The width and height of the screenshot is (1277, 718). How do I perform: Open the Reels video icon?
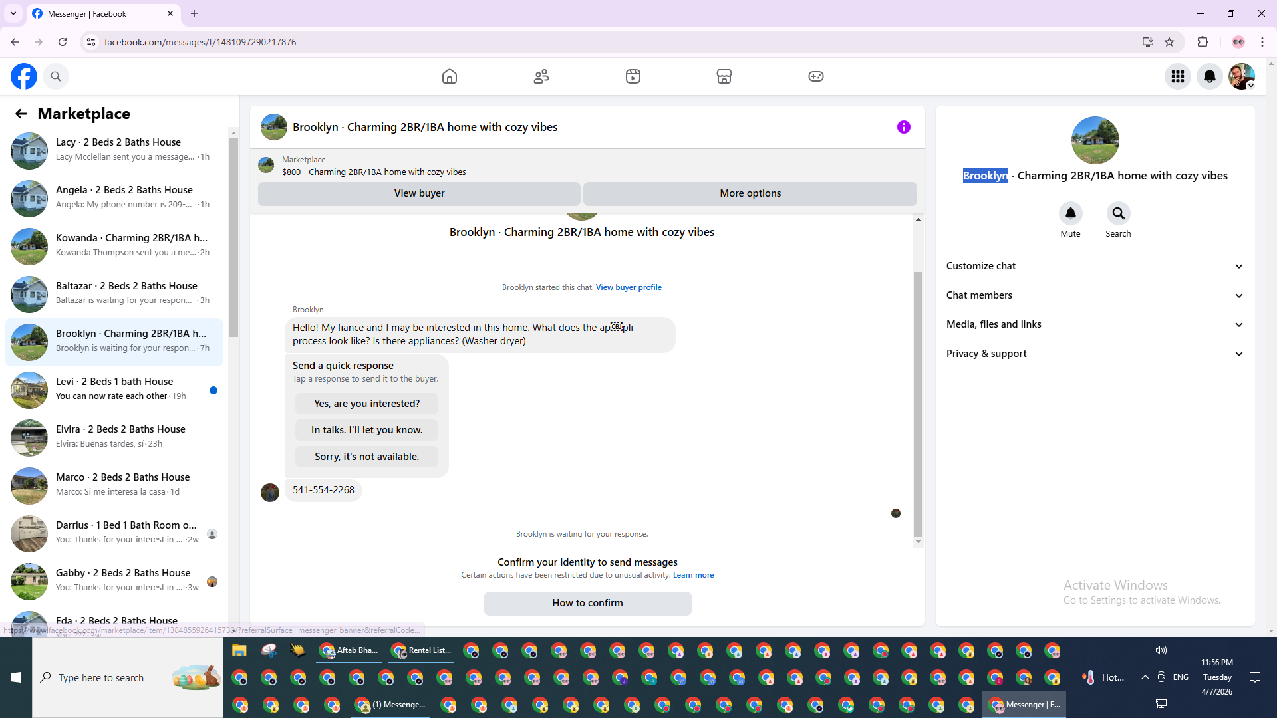pyautogui.click(x=633, y=76)
